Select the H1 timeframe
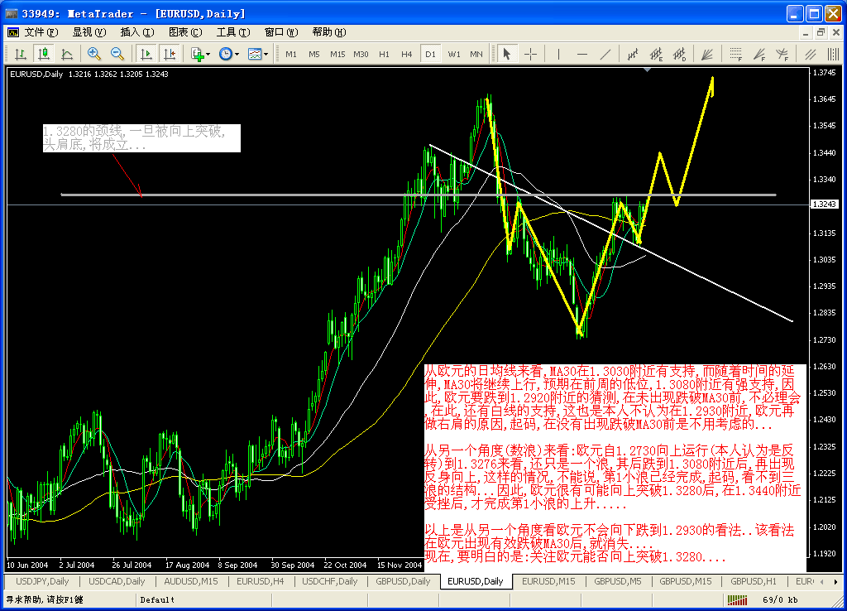The height and width of the screenshot is (611, 847). 384,54
